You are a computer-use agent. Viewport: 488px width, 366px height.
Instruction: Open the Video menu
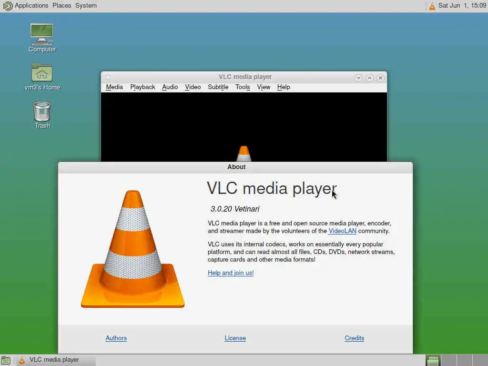(x=193, y=87)
